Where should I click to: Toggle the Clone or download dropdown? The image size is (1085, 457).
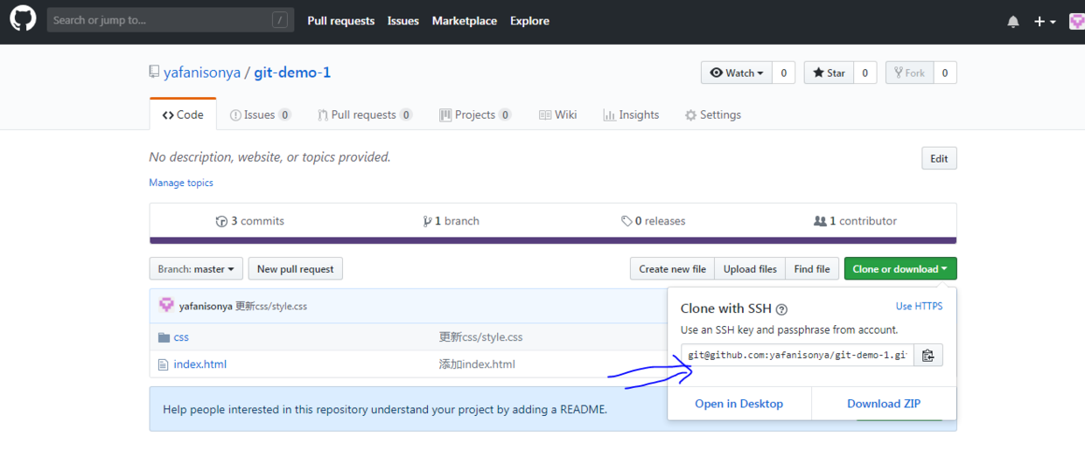point(899,269)
